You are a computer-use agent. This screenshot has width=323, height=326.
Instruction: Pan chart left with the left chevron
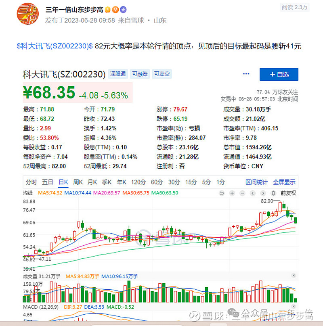coord(253,193)
